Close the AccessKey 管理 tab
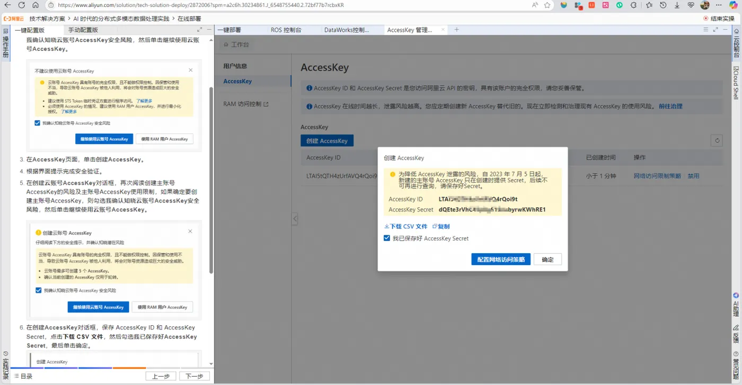The image size is (742, 385). (444, 30)
